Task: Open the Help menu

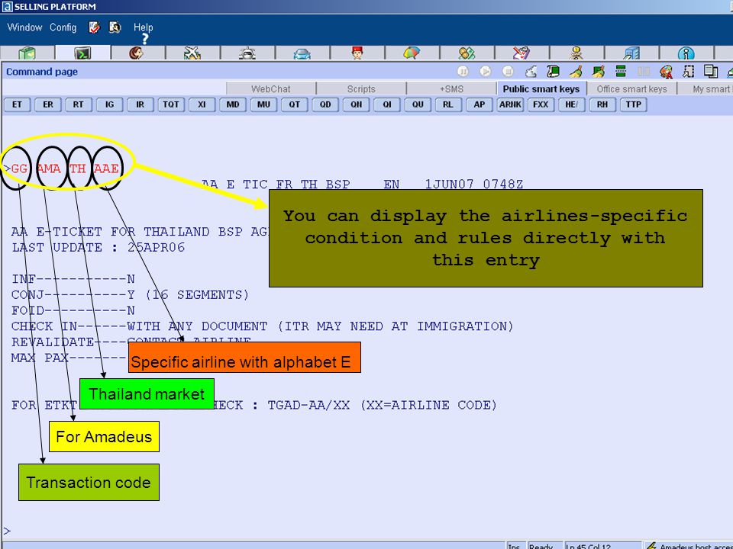Action: [x=143, y=27]
